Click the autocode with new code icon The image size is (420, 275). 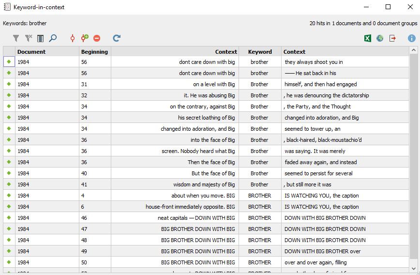[x=85, y=38]
